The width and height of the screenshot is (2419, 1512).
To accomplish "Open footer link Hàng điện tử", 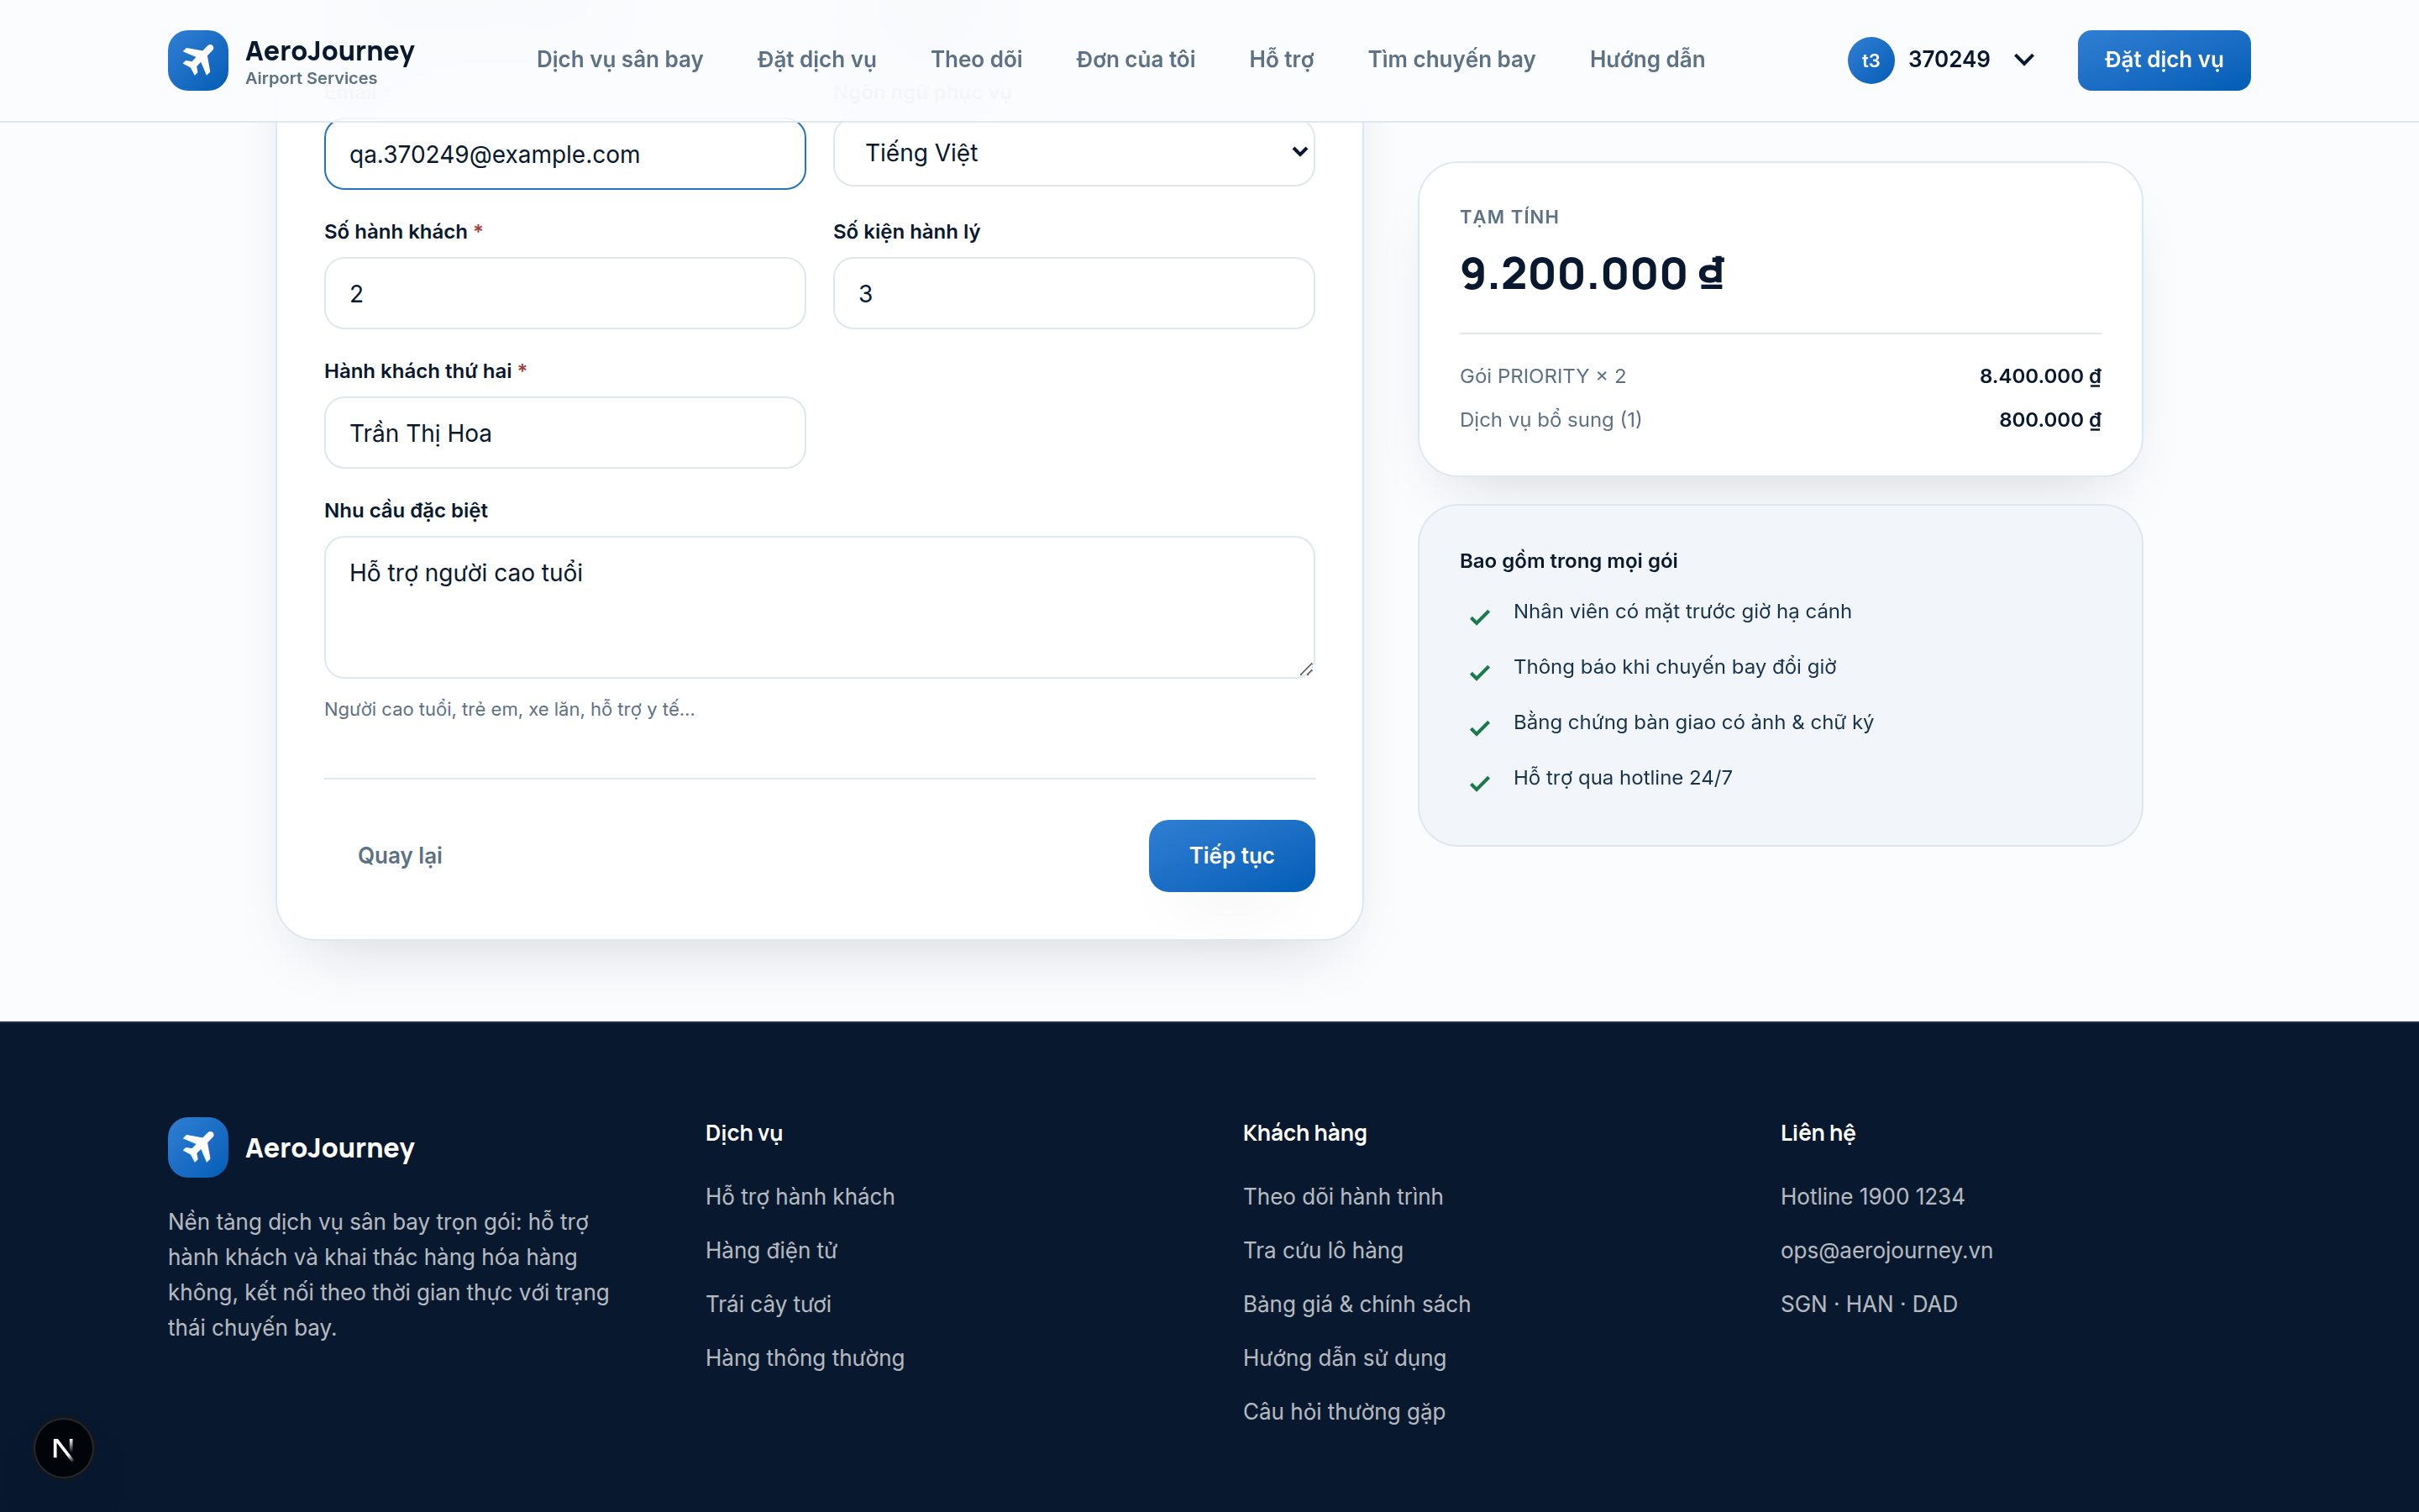I will (772, 1250).
